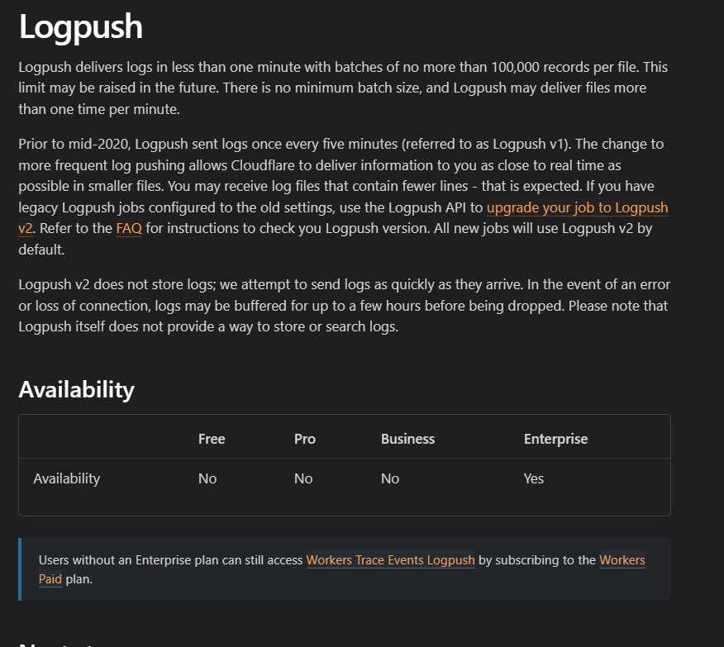Open the Workers Paid plan link
The image size is (724, 647).
click(x=622, y=560)
